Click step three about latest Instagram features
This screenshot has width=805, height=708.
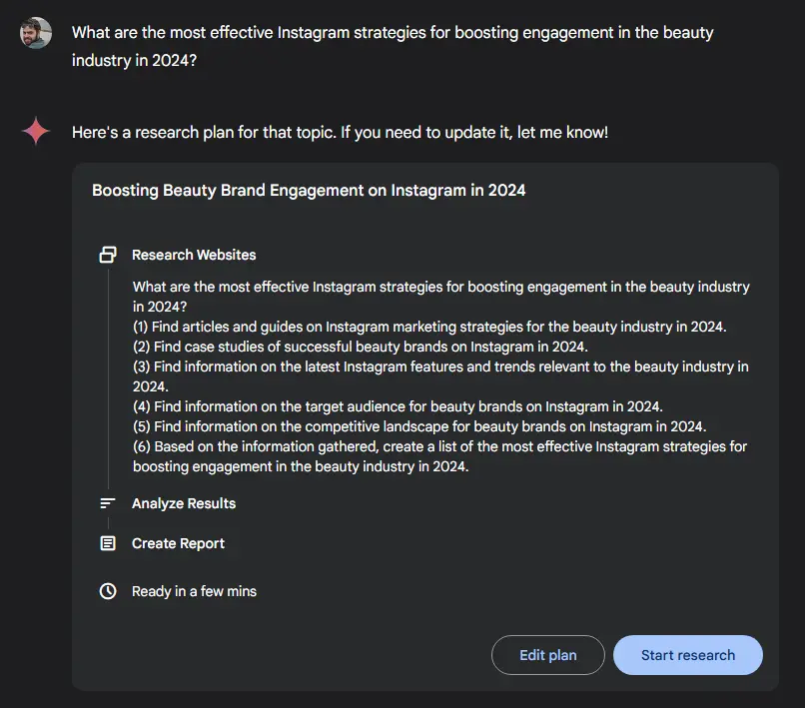439,375
